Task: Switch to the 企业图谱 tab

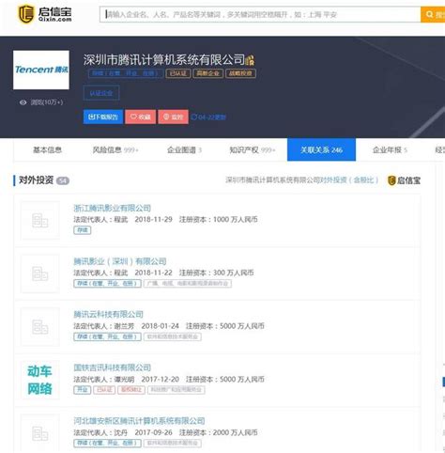Action: tap(184, 150)
